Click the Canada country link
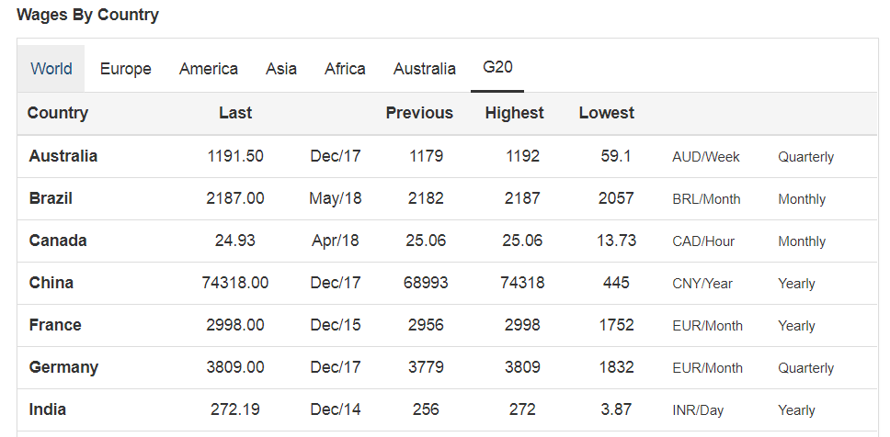This screenshot has width=890, height=437. [58, 241]
